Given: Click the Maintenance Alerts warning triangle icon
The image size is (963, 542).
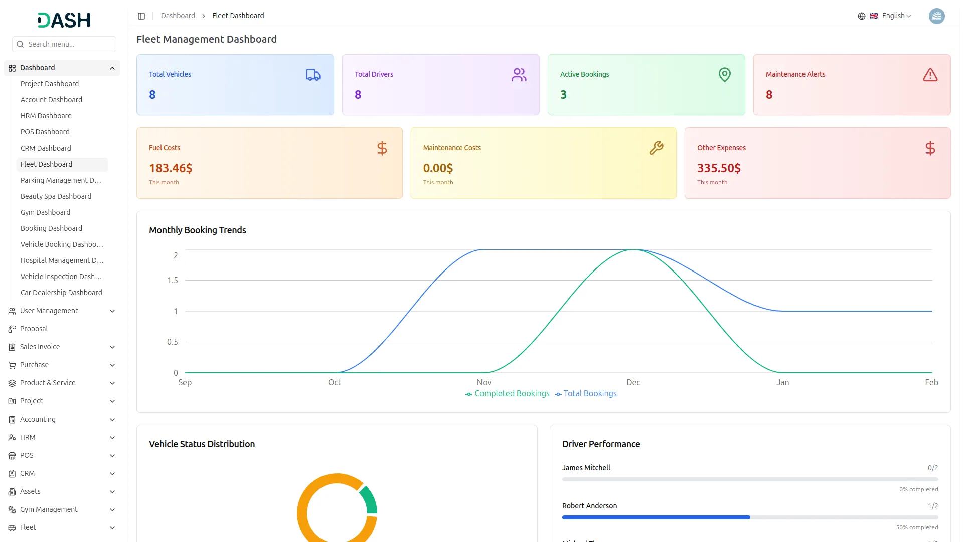Looking at the screenshot, I should pyautogui.click(x=930, y=75).
